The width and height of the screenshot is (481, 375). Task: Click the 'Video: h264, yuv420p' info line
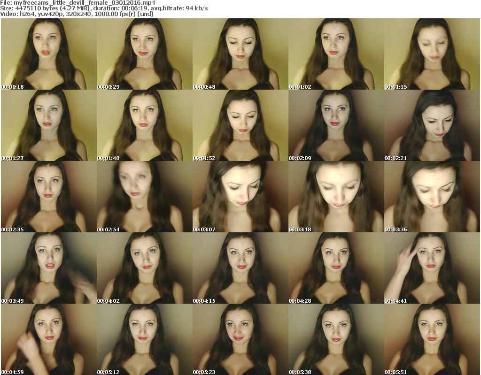click(77, 14)
